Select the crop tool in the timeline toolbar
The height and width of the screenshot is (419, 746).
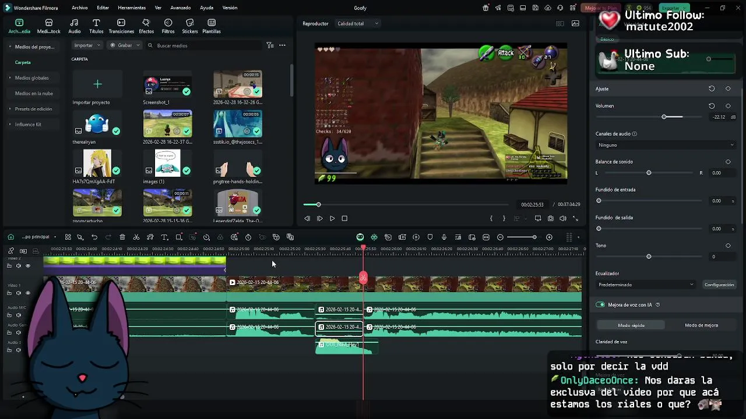179,237
